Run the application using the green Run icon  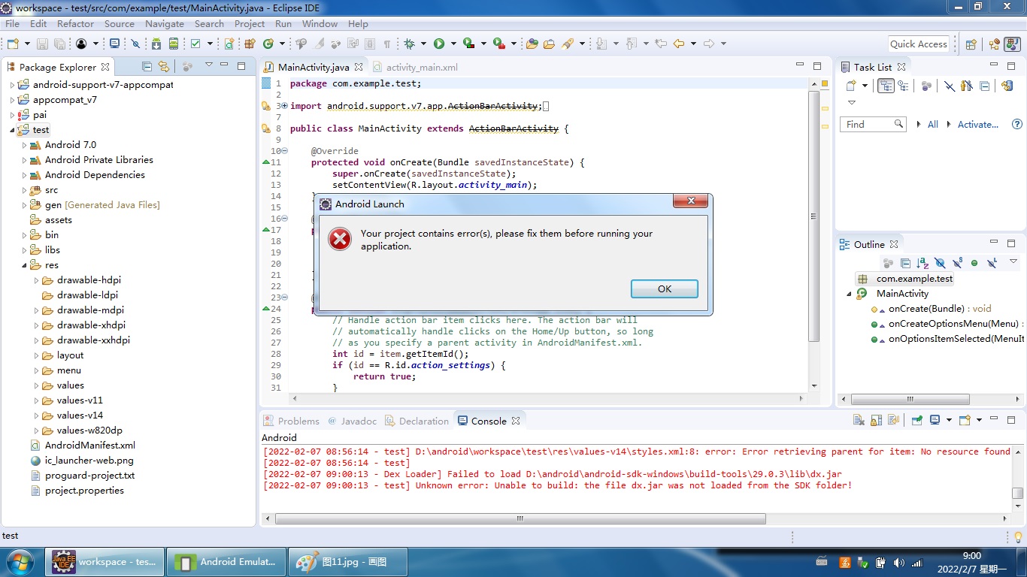(439, 43)
